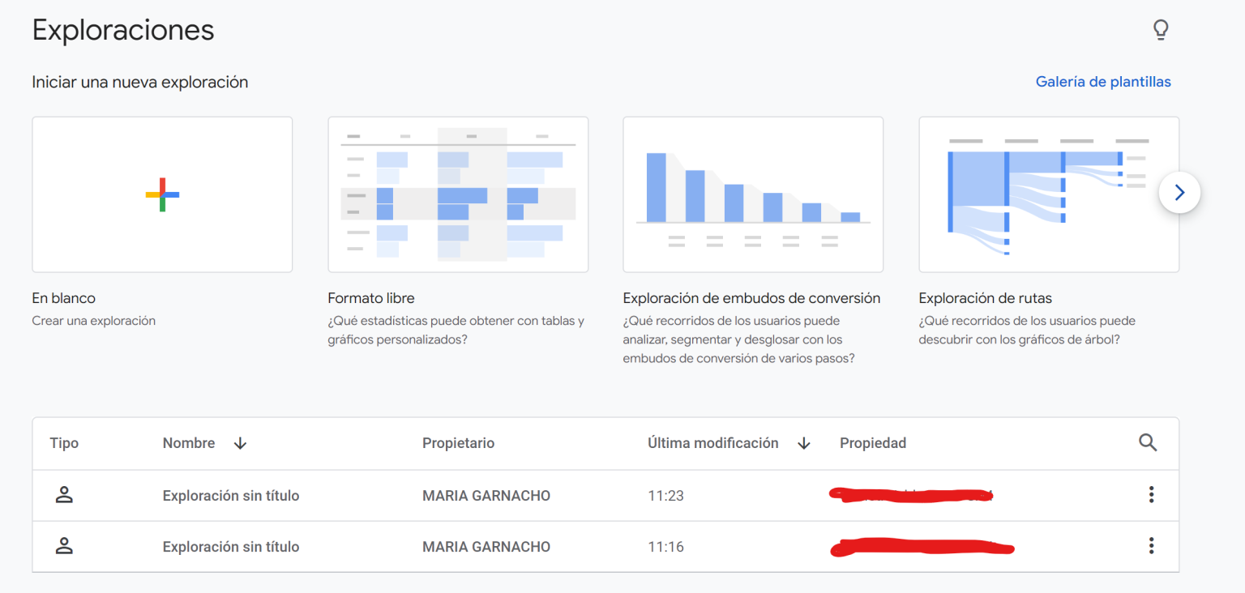Click the Propietario column header
Screen dimensions: 1245x593
click(458, 443)
